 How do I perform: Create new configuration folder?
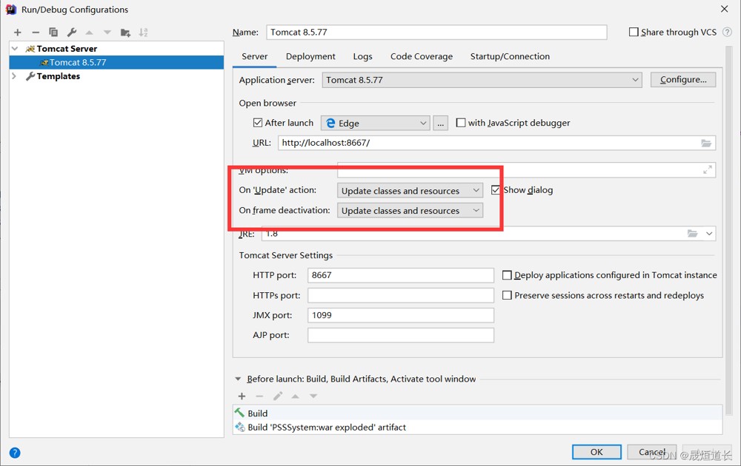[x=125, y=33]
